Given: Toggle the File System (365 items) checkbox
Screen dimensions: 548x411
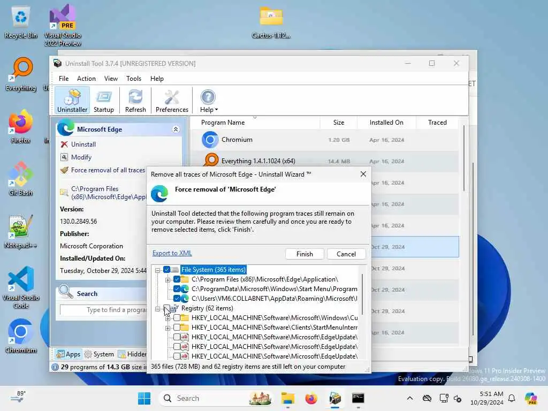Looking at the screenshot, I should (x=167, y=270).
